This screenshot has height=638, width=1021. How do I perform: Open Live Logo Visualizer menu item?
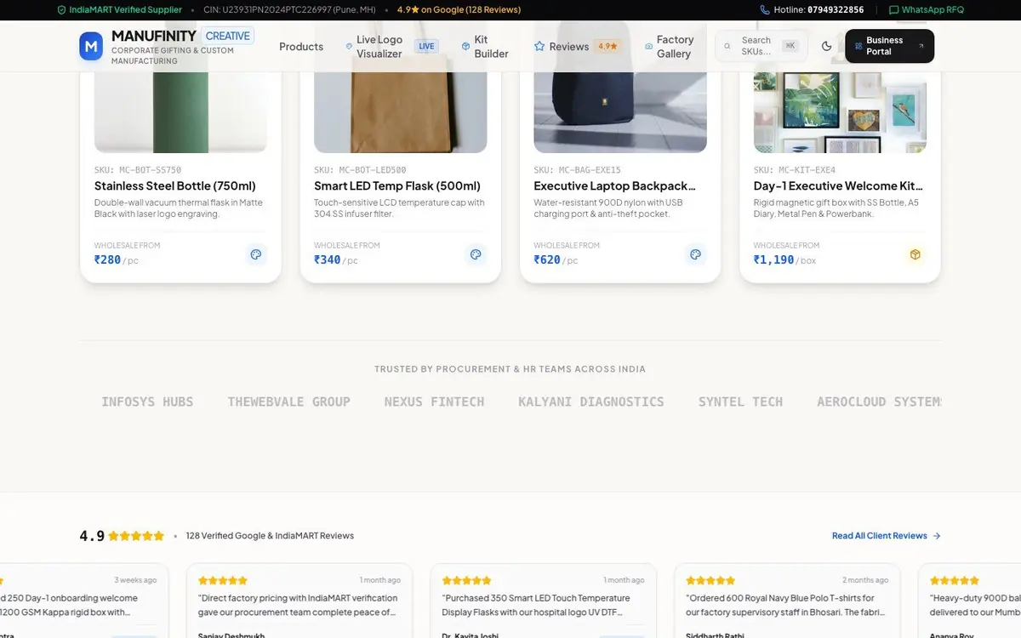pos(391,47)
